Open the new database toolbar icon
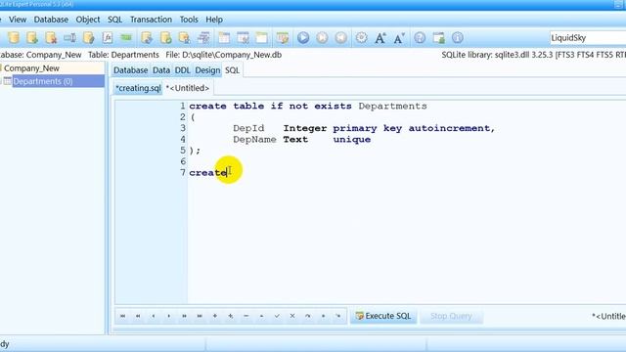Screen dimensions: 626x352 click(x=14, y=38)
